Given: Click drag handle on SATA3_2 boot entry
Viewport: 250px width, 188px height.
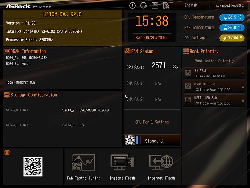Looking at the screenshot, I should (x=243, y=73).
